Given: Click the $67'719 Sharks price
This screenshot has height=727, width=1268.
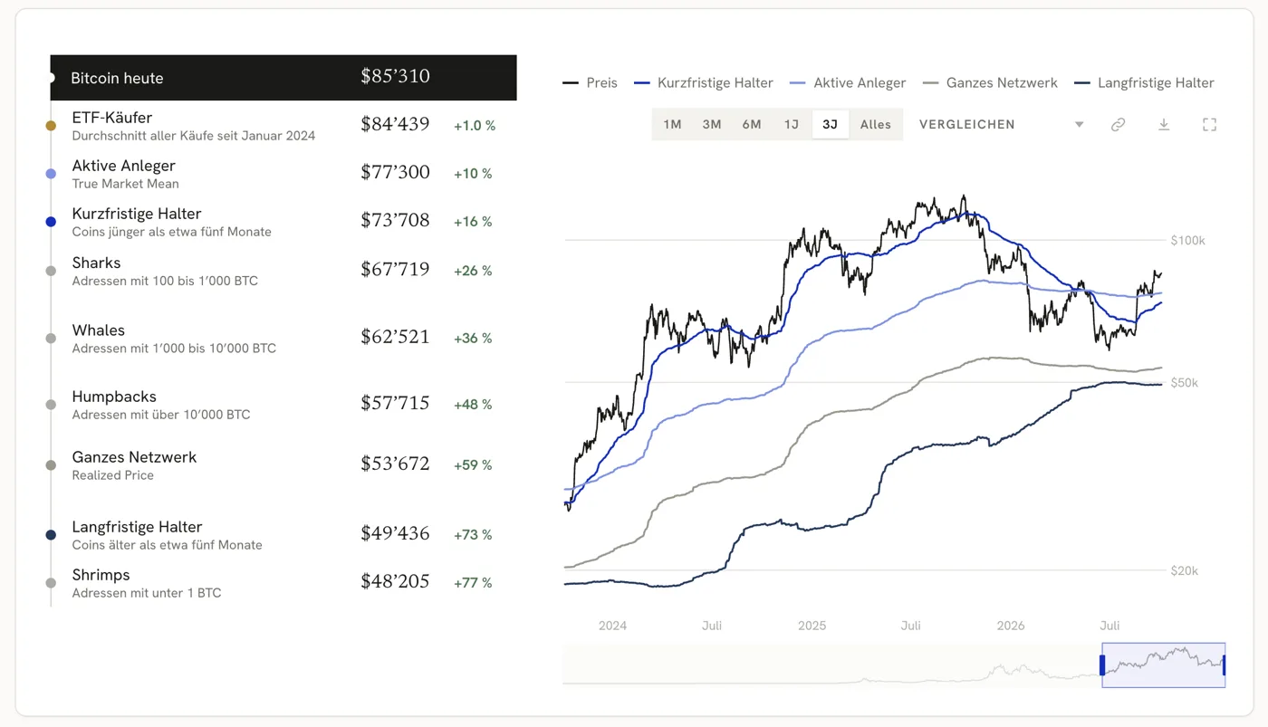Looking at the screenshot, I should (395, 270).
